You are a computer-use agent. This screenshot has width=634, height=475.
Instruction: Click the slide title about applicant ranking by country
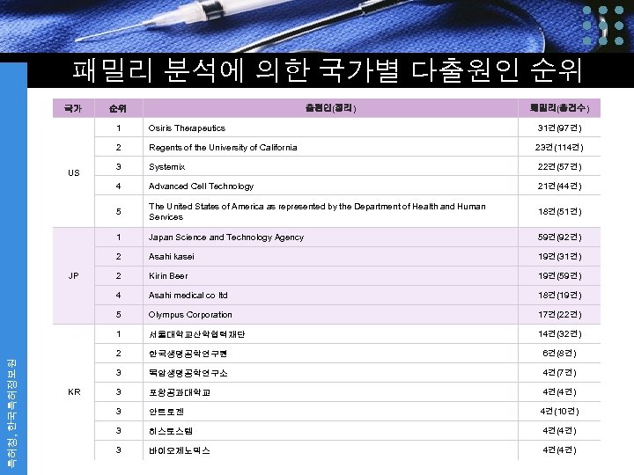pos(327,70)
